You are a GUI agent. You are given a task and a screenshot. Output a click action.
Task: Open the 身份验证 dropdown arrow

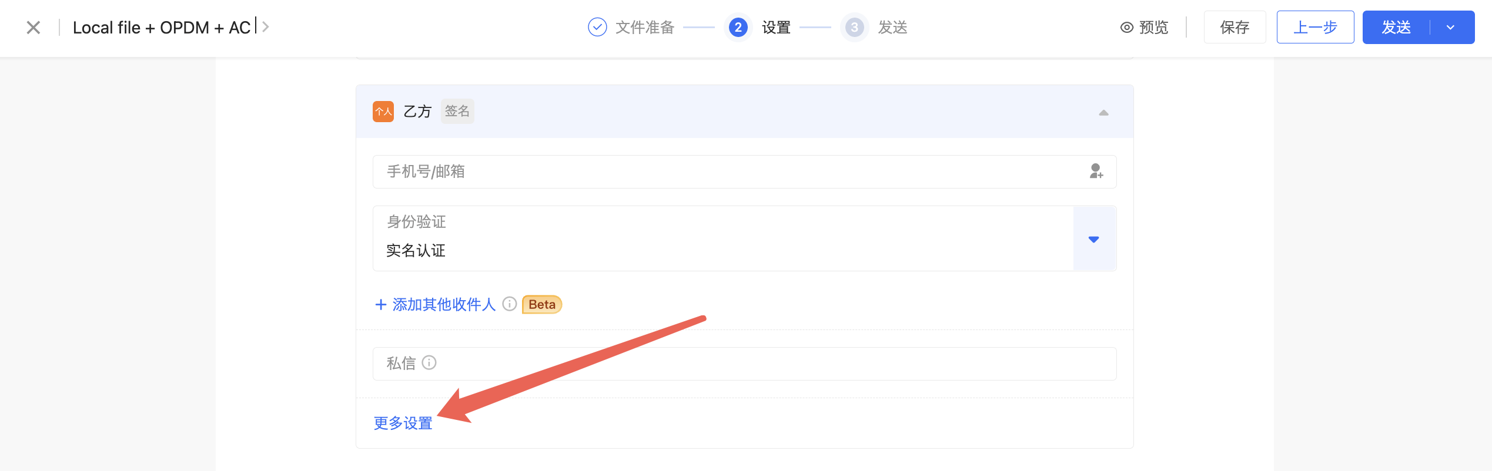coord(1094,239)
